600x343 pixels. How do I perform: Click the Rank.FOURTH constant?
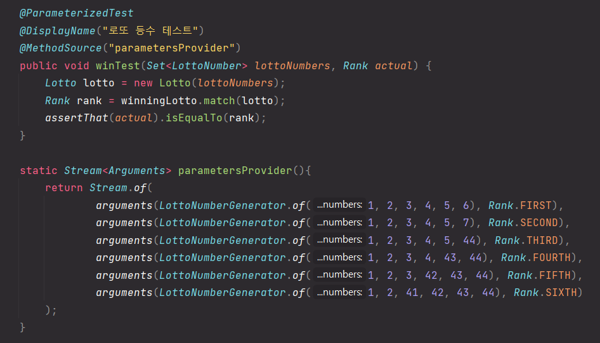click(x=536, y=257)
